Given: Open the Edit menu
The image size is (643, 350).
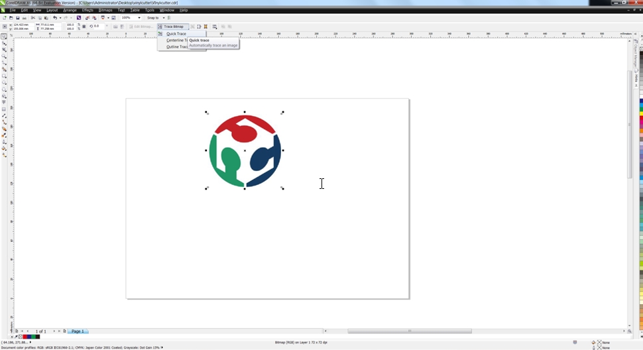Looking at the screenshot, I should click(x=24, y=10).
